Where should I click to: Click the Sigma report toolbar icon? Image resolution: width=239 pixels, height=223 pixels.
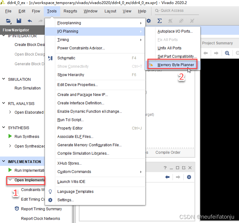[x=160, y=21]
